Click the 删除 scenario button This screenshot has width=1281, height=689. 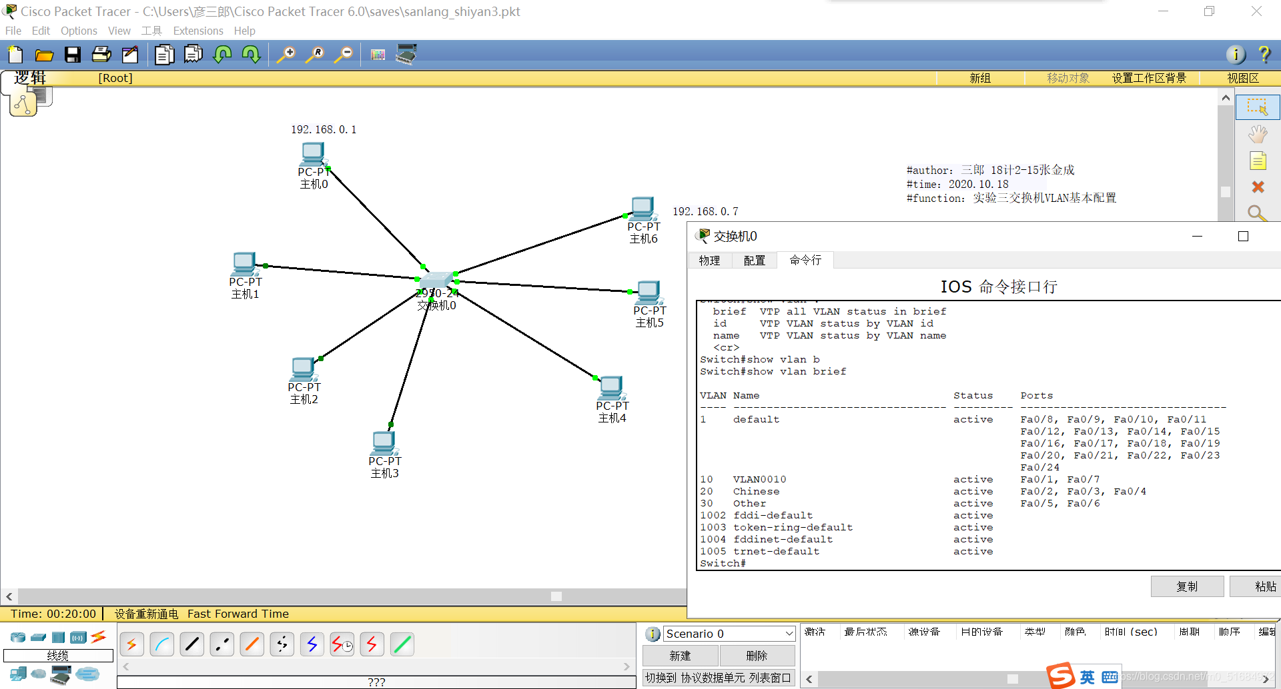[x=757, y=656]
